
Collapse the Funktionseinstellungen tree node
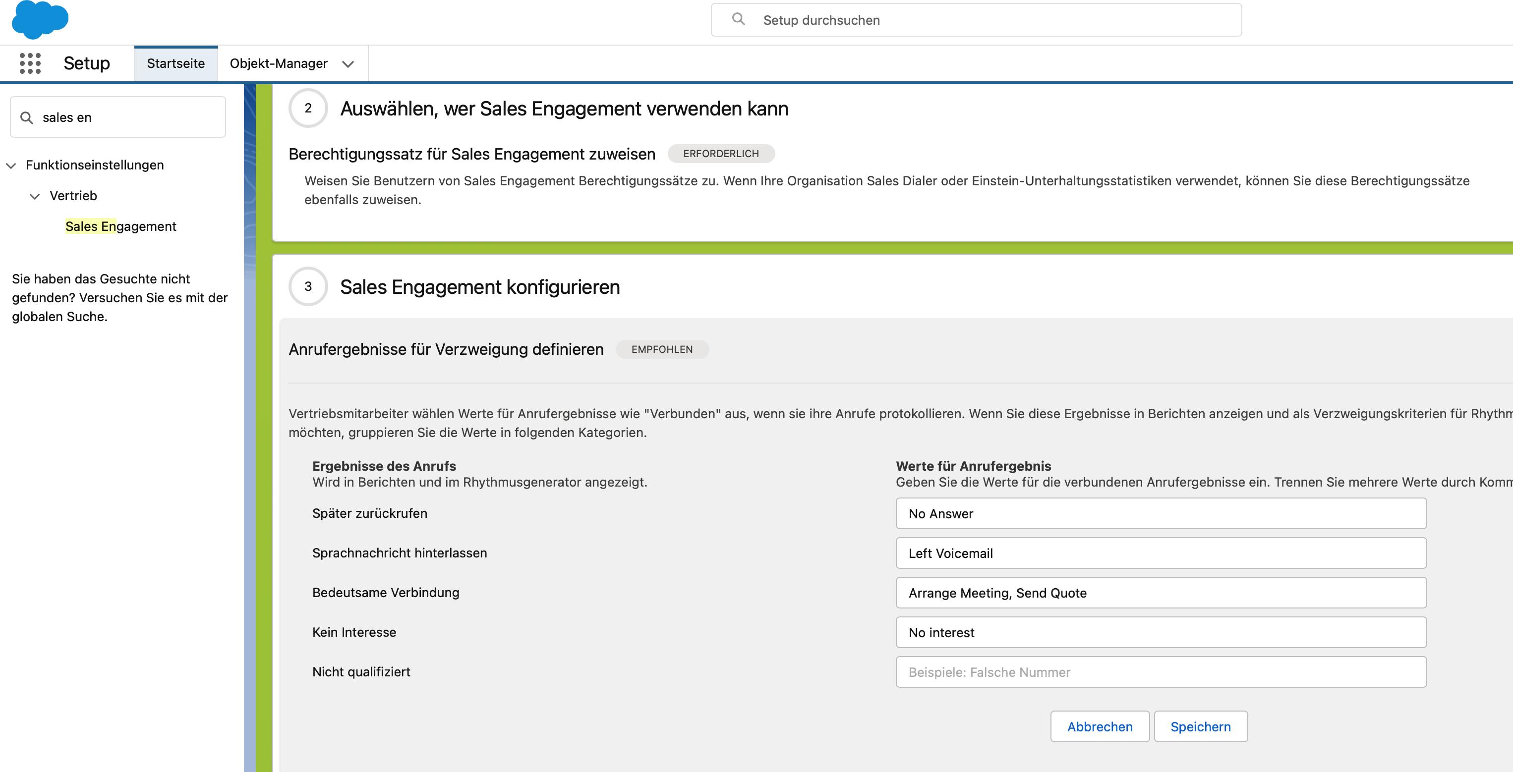tap(11, 165)
